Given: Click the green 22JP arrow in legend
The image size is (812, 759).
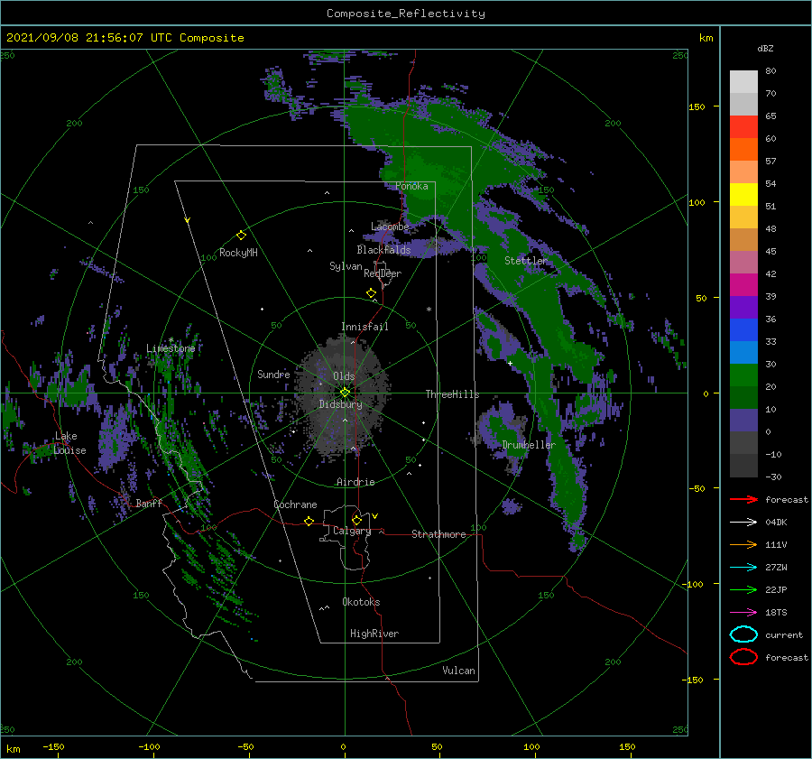Looking at the screenshot, I should (x=743, y=589).
